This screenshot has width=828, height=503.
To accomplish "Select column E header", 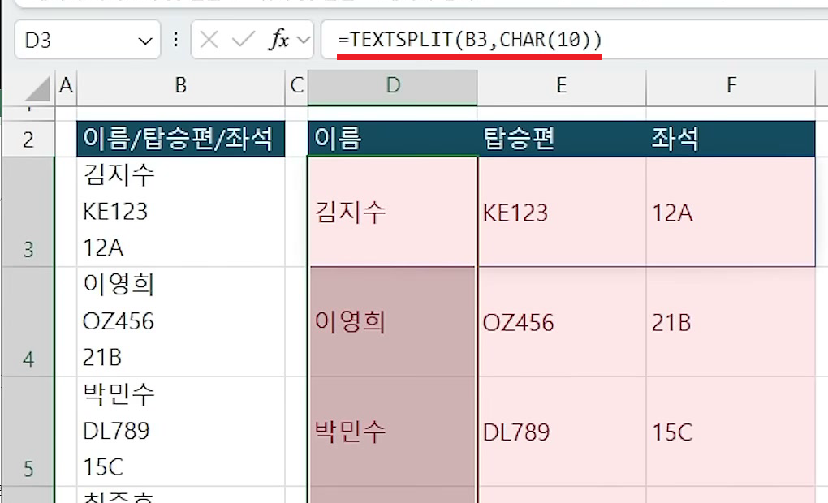I will (562, 85).
